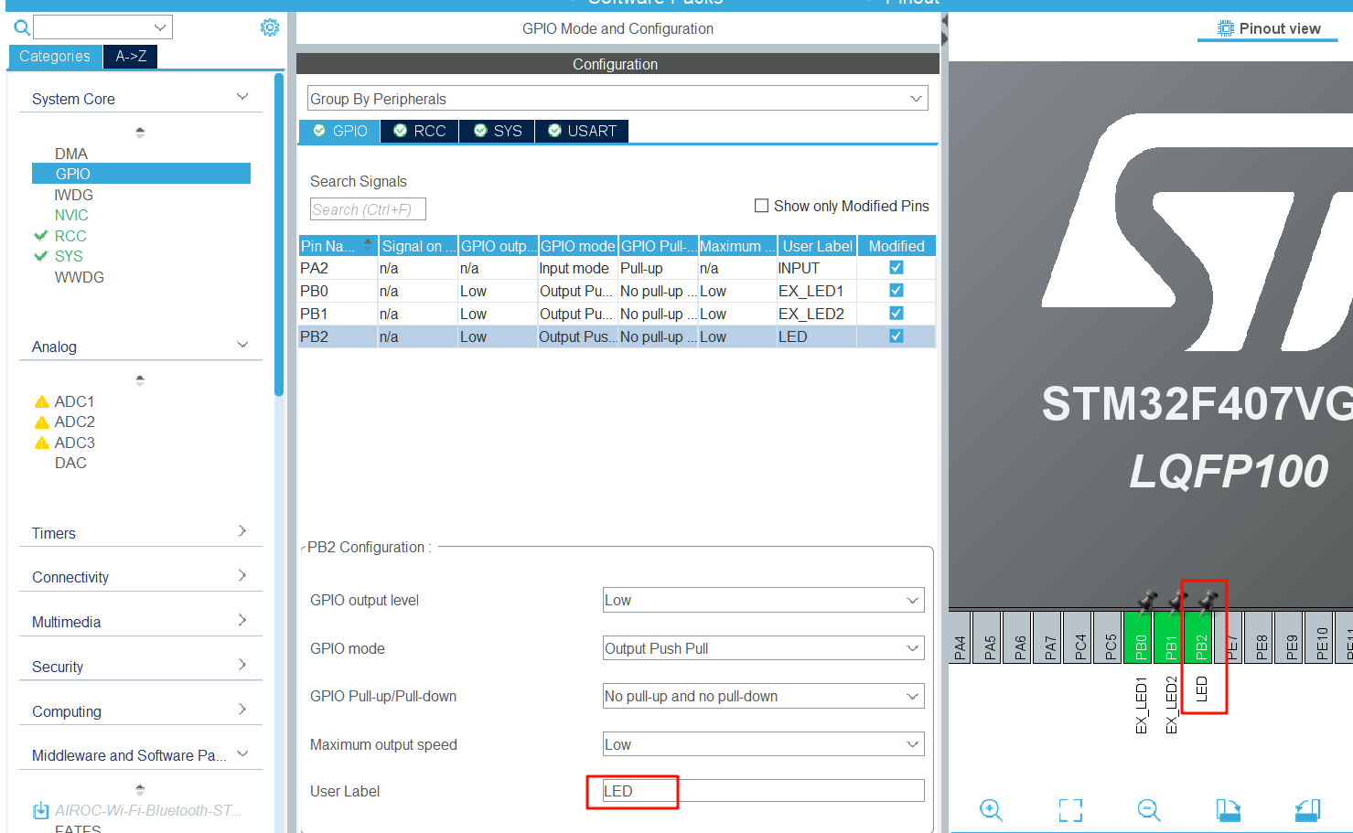Toggle Modified checkbox in PB2 row
The width and height of the screenshot is (1353, 833).
(x=897, y=336)
